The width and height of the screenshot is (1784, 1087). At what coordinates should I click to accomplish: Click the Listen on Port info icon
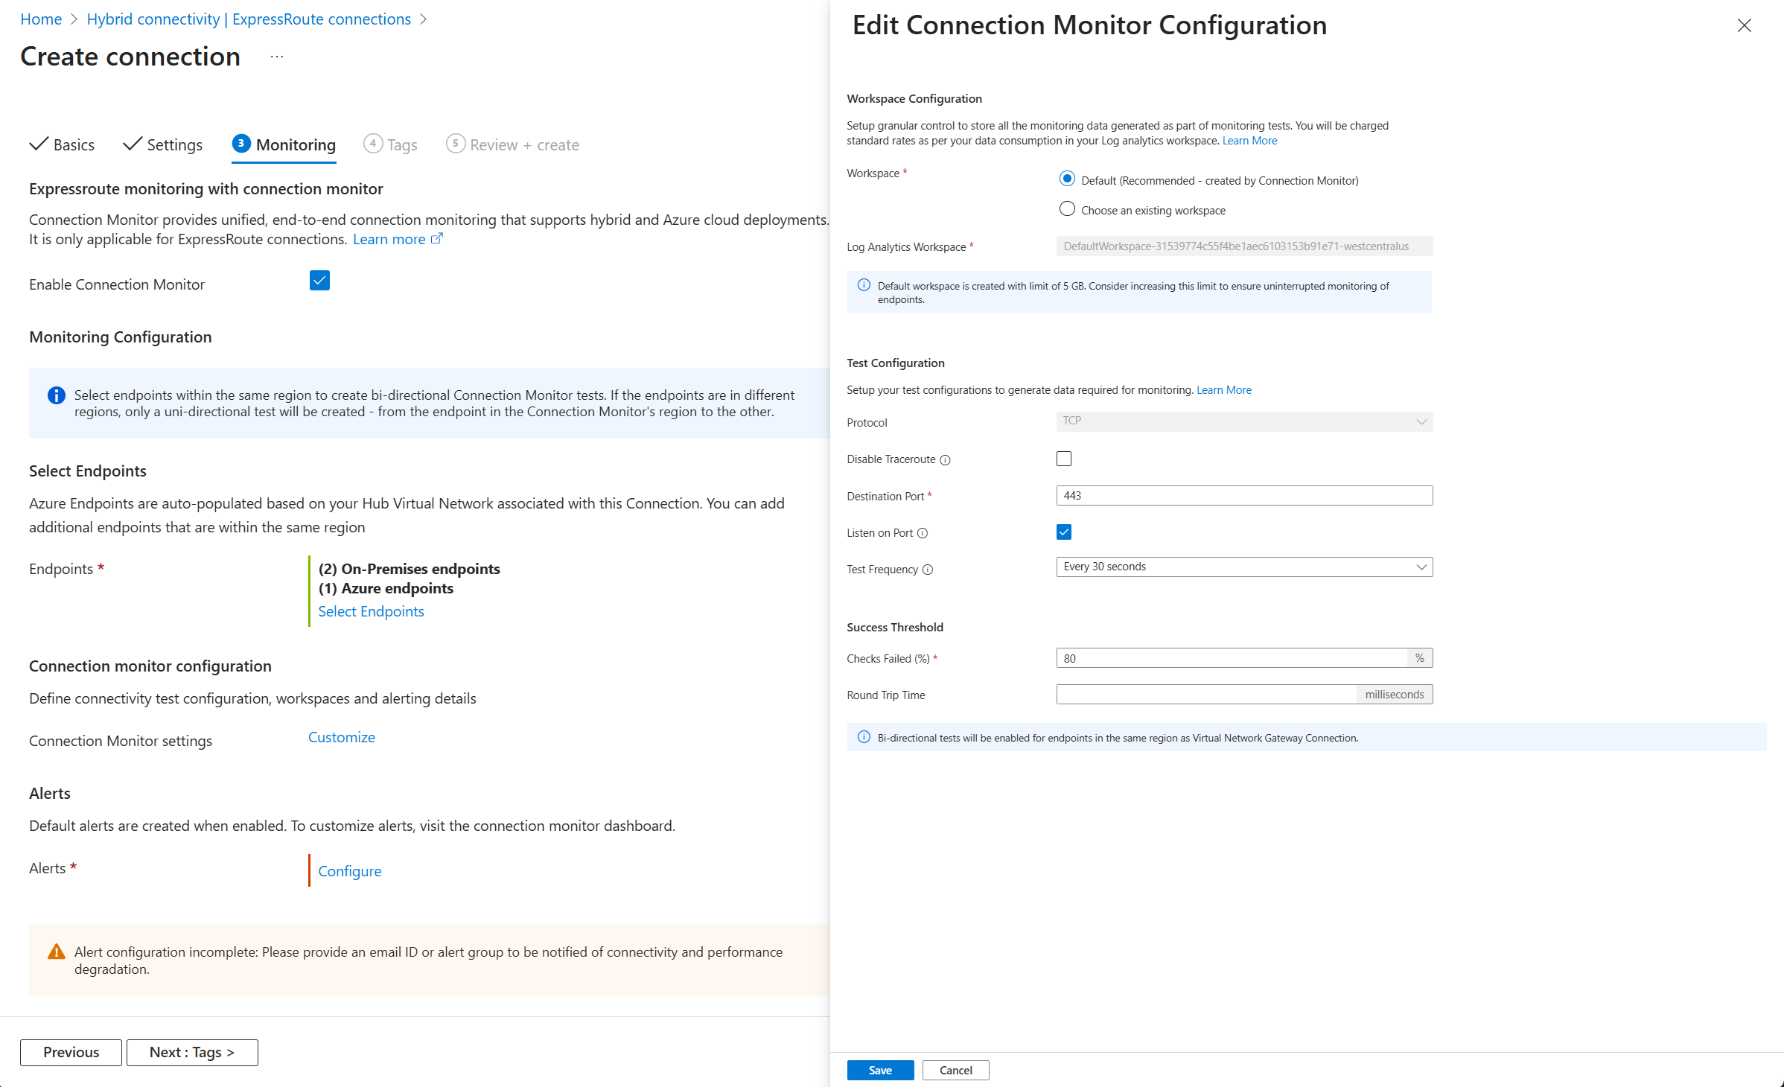[923, 533]
